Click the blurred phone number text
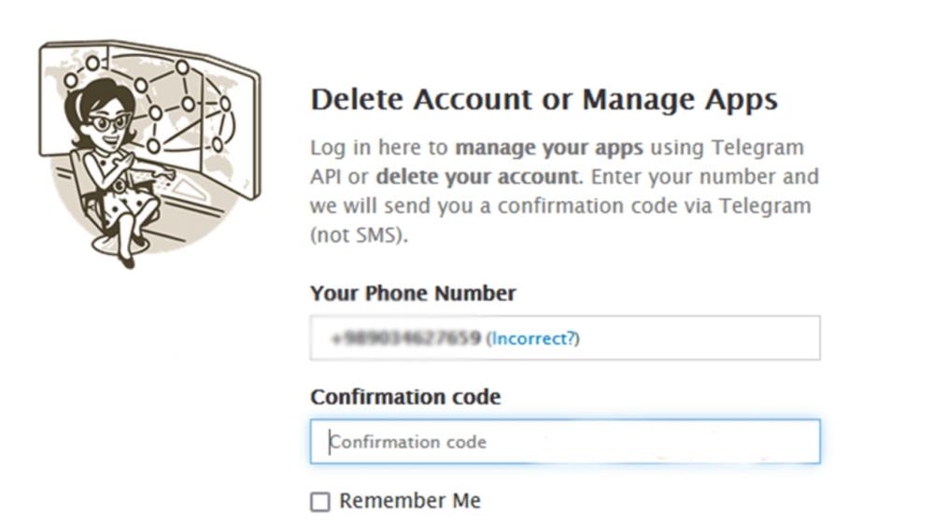 click(x=405, y=338)
